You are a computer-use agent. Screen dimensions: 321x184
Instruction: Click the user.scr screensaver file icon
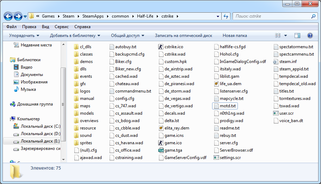point(276,113)
